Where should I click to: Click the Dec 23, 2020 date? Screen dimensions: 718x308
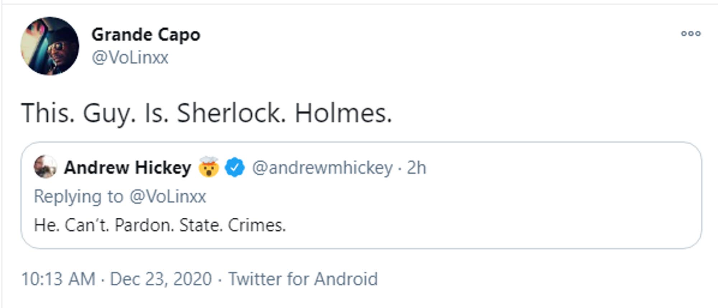click(161, 279)
